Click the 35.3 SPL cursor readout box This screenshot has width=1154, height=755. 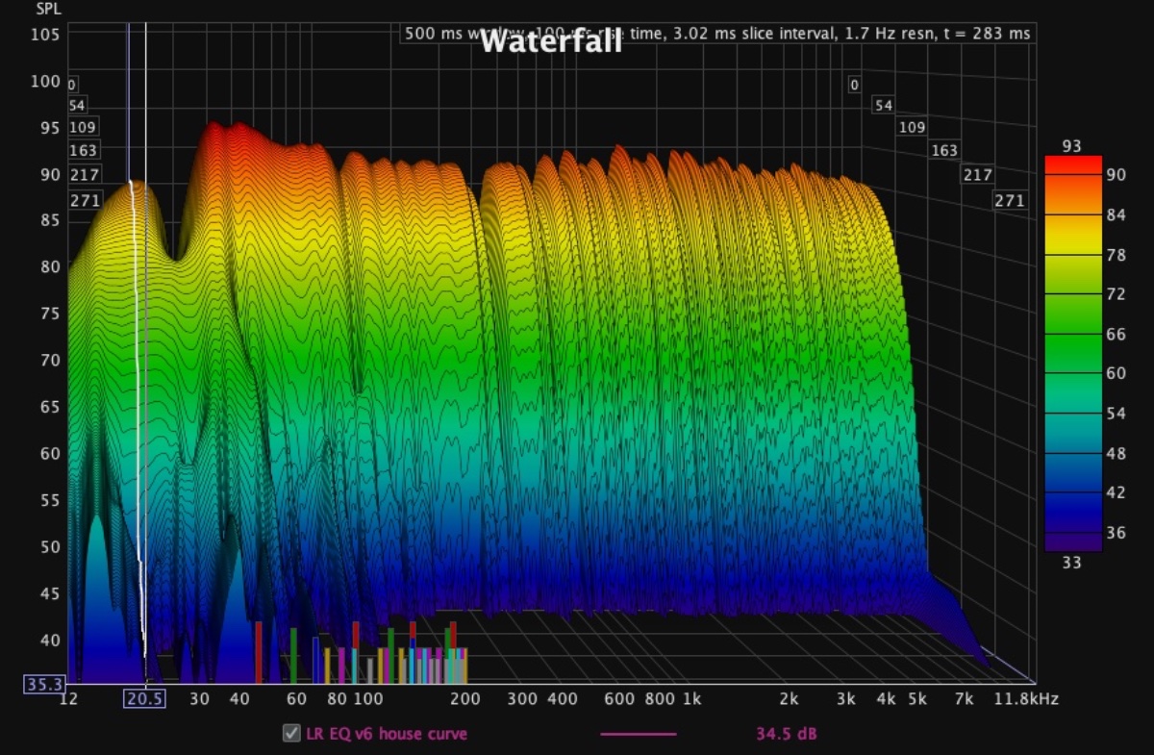pos(45,684)
